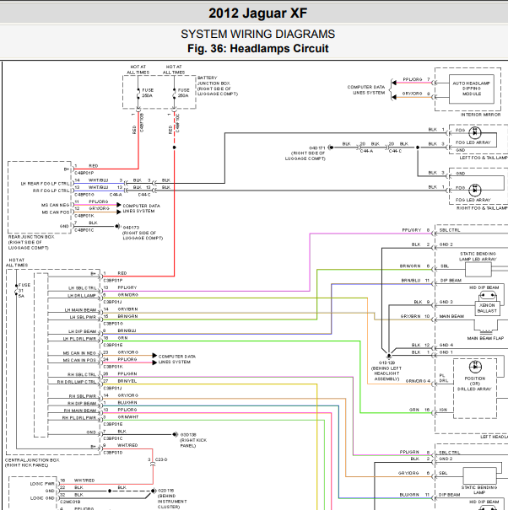Click the 'MAIN BEAM FLAP' label
508x510 pixels.
pyautogui.click(x=485, y=338)
